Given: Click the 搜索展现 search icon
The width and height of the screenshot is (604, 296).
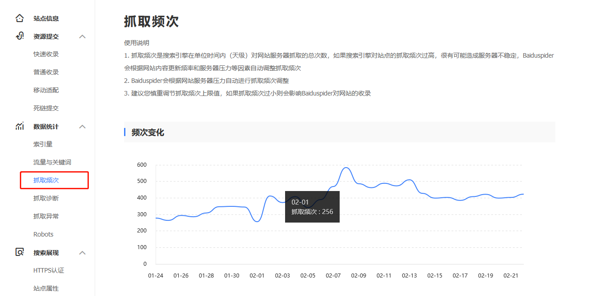Looking at the screenshot, I should point(19,252).
